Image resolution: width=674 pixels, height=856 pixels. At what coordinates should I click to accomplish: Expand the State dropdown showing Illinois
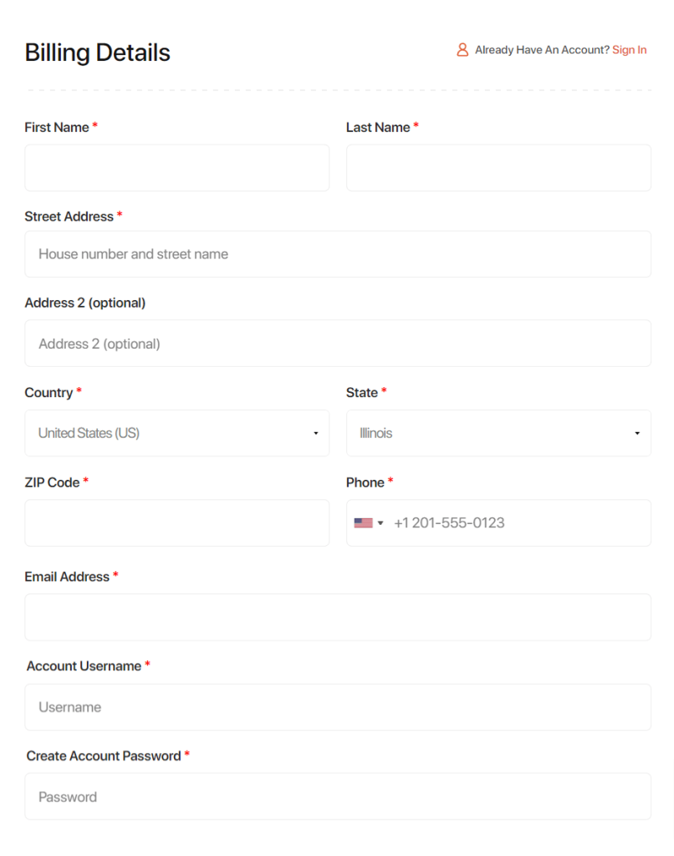coord(498,433)
